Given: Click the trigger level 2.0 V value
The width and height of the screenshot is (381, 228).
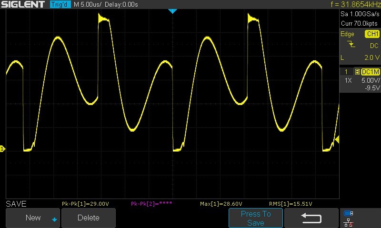Looking at the screenshot, I should 372,57.
